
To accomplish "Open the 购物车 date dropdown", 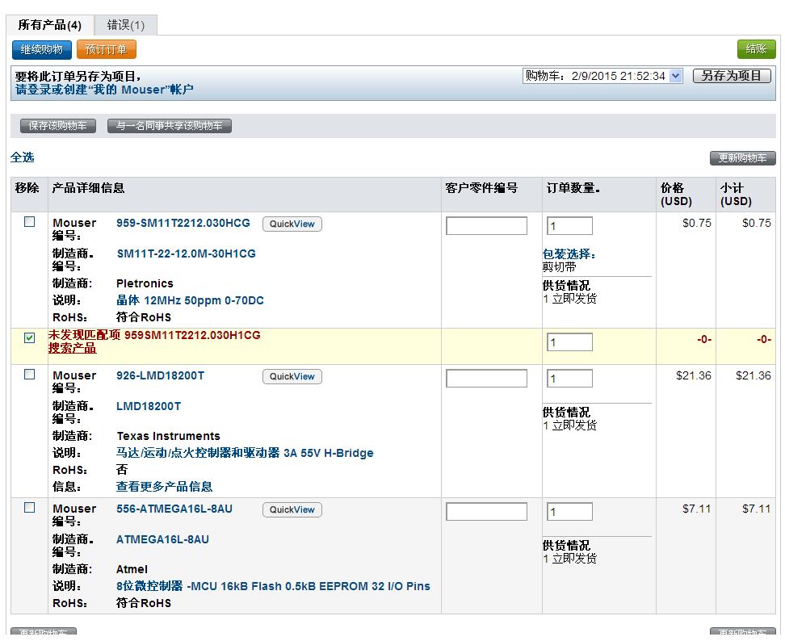I will click(602, 76).
